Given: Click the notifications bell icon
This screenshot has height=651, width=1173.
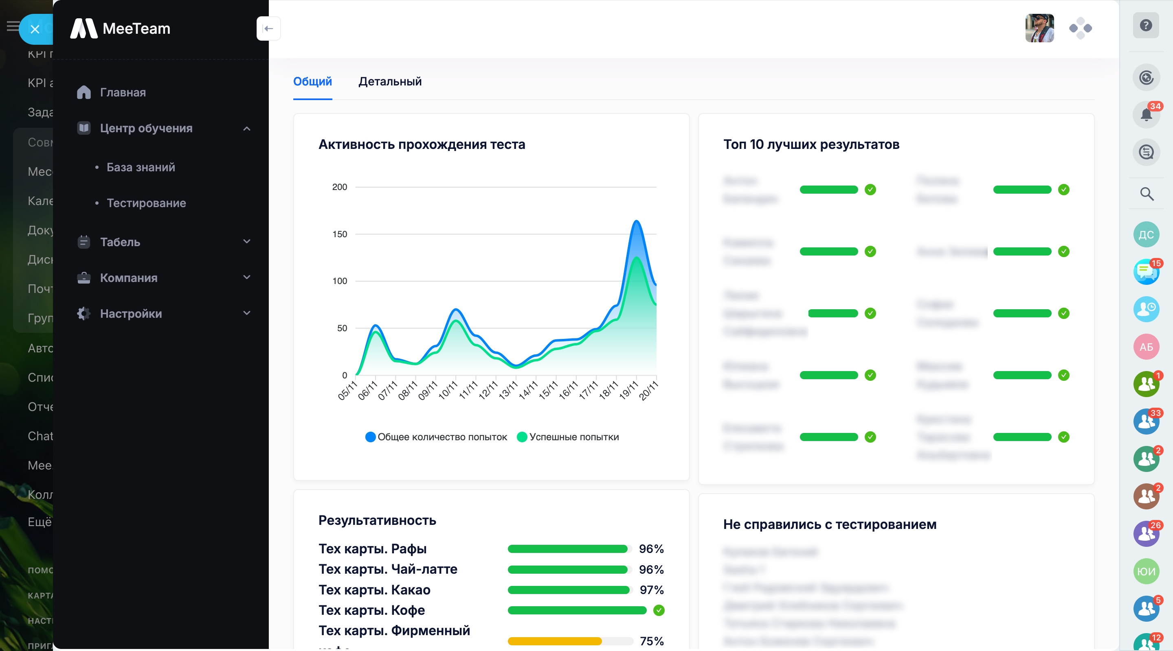Looking at the screenshot, I should [1146, 114].
